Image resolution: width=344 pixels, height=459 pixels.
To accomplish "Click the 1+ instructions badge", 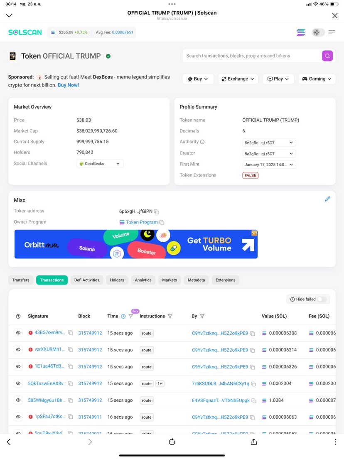I will tap(160, 383).
